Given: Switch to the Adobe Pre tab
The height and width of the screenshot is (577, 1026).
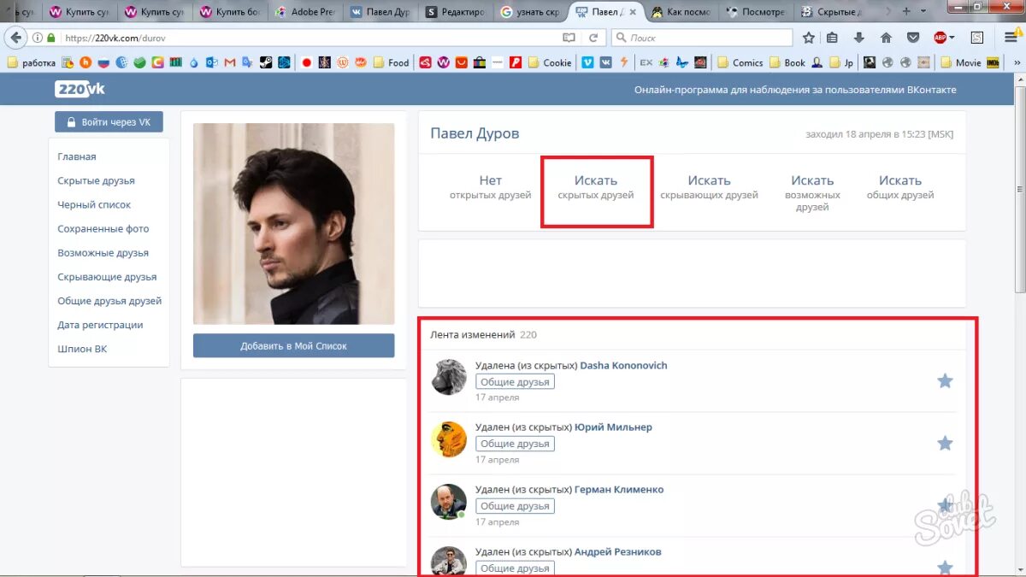Looking at the screenshot, I should [305, 12].
